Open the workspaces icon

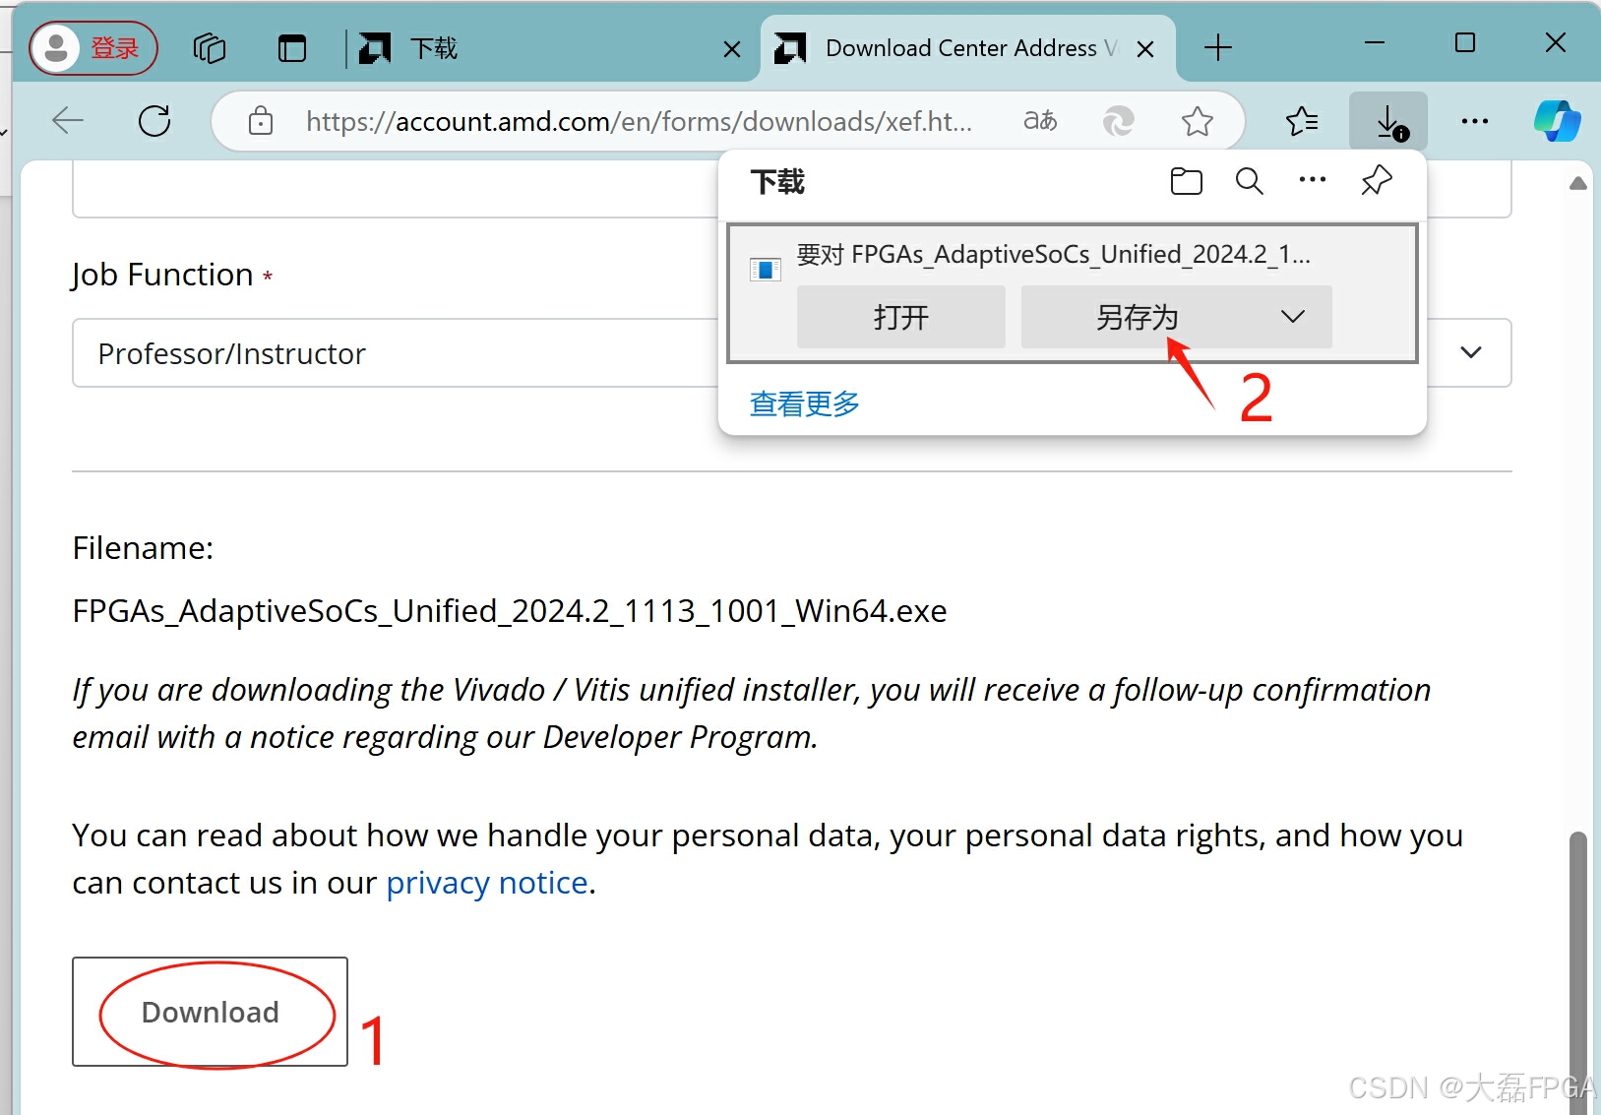(210, 48)
